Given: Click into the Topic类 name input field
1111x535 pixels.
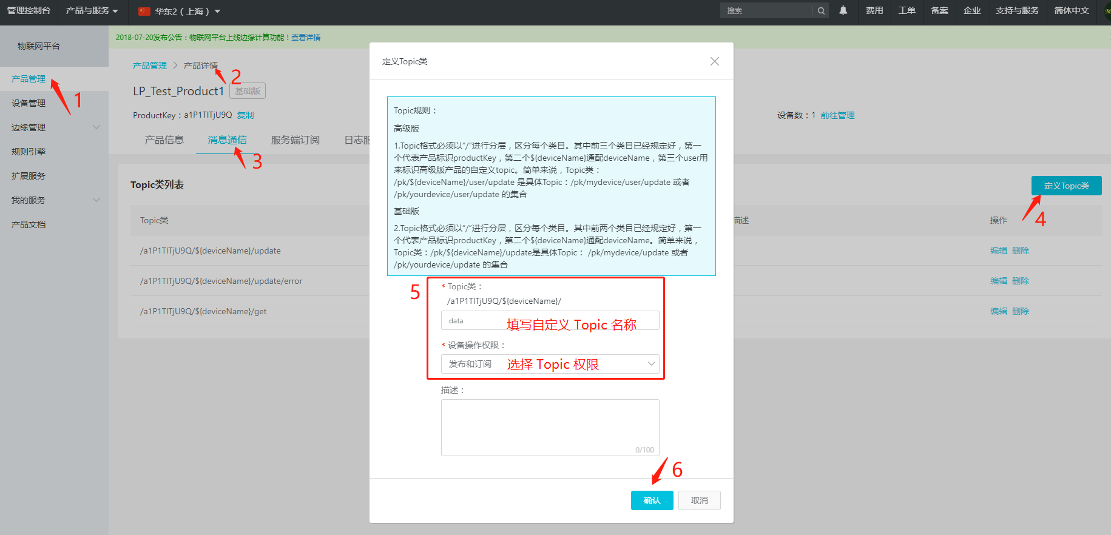Looking at the screenshot, I should [x=550, y=321].
